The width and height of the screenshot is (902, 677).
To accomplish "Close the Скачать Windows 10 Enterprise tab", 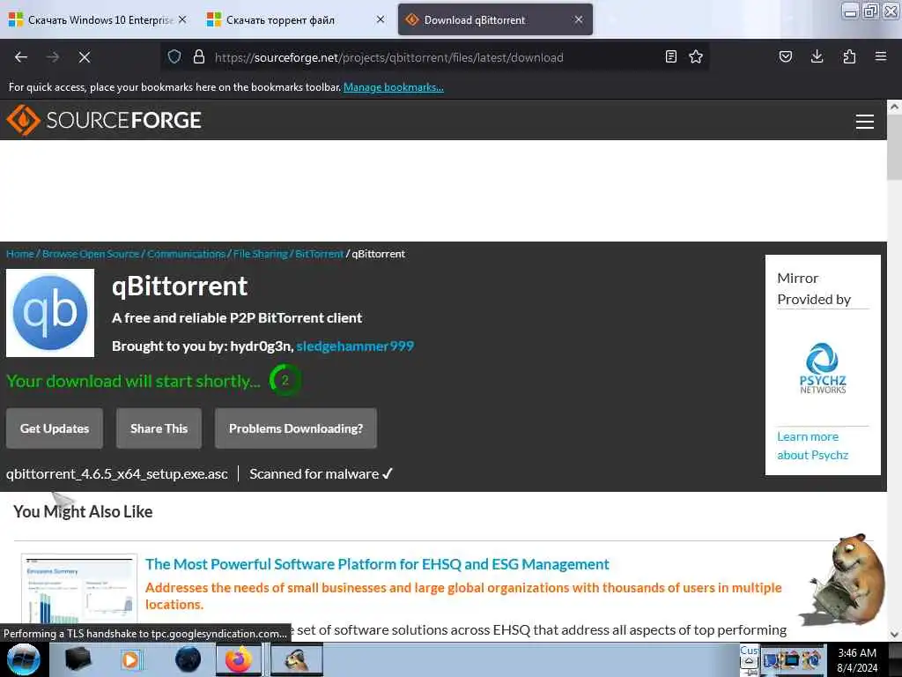I will tap(182, 19).
